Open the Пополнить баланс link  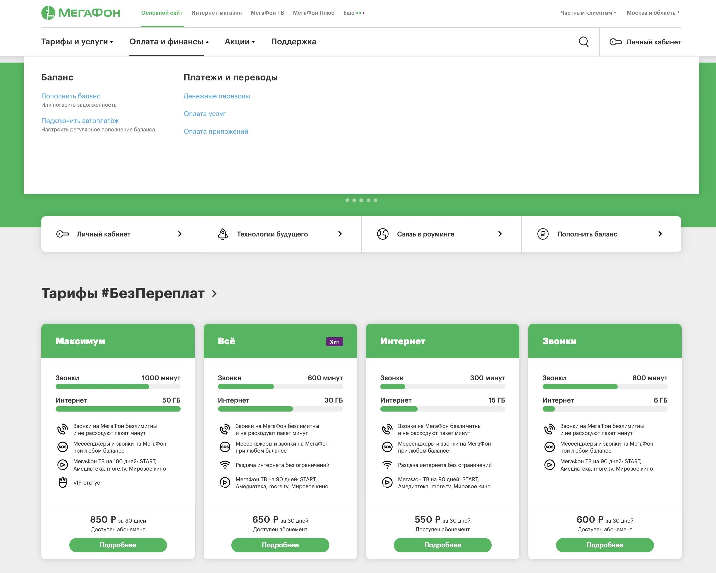click(71, 96)
